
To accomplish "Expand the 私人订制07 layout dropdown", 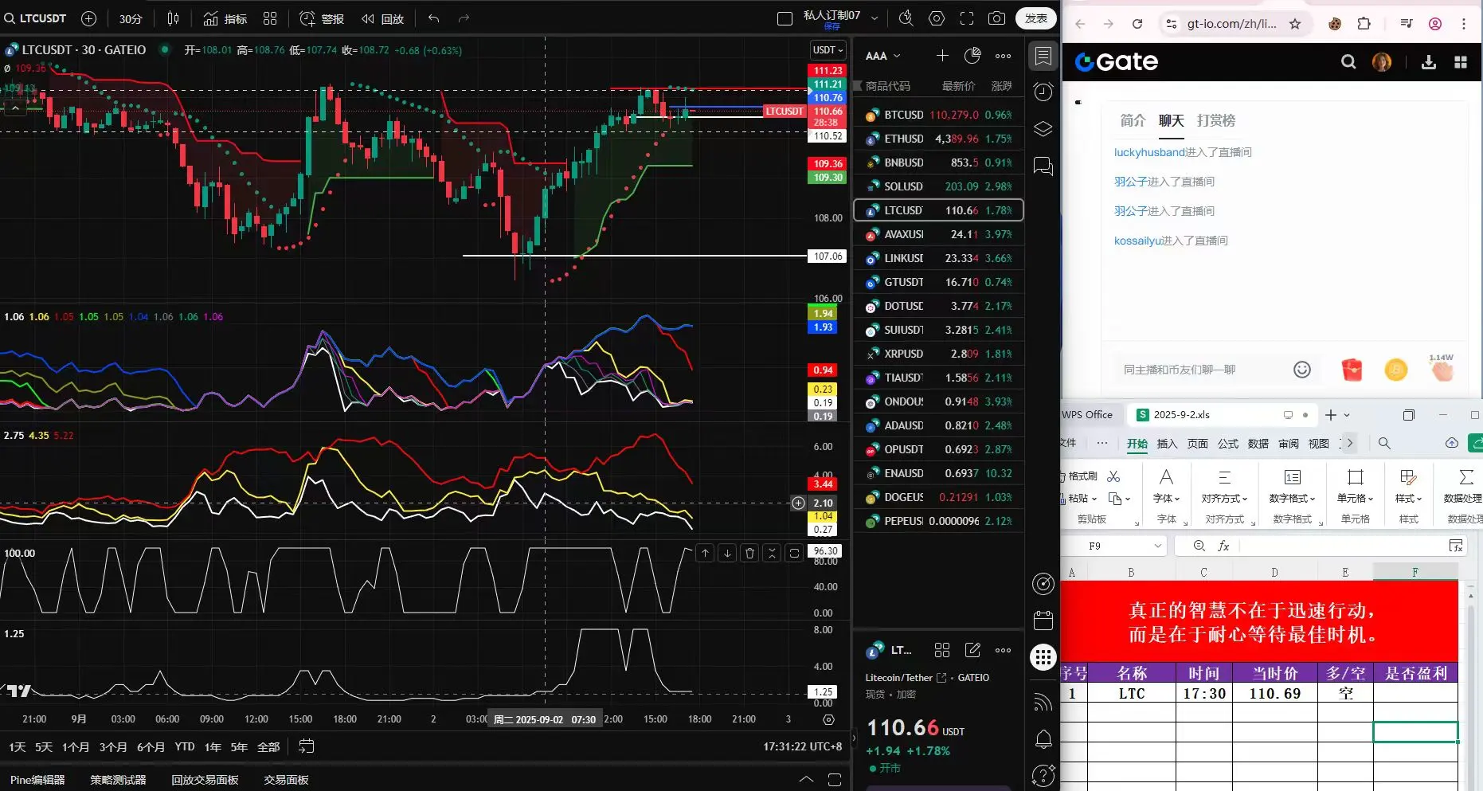I will pos(875,18).
